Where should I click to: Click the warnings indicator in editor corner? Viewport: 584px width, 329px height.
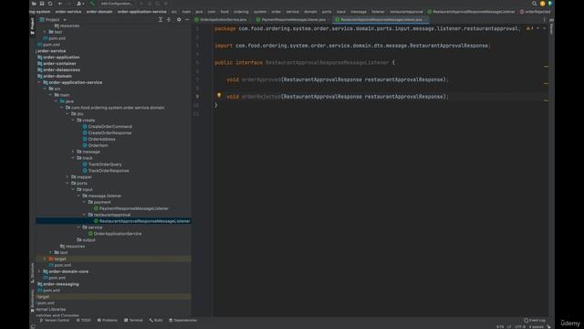click(x=529, y=28)
